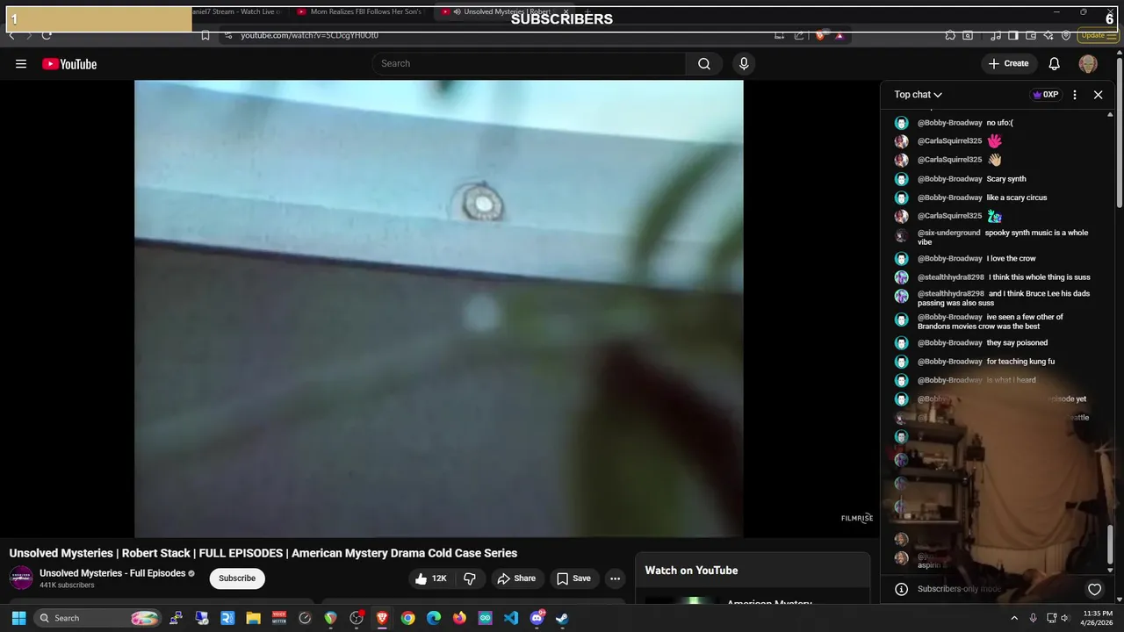1124x632 pixels.
Task: Open the Brave playlist music icon
Action: tap(996, 35)
